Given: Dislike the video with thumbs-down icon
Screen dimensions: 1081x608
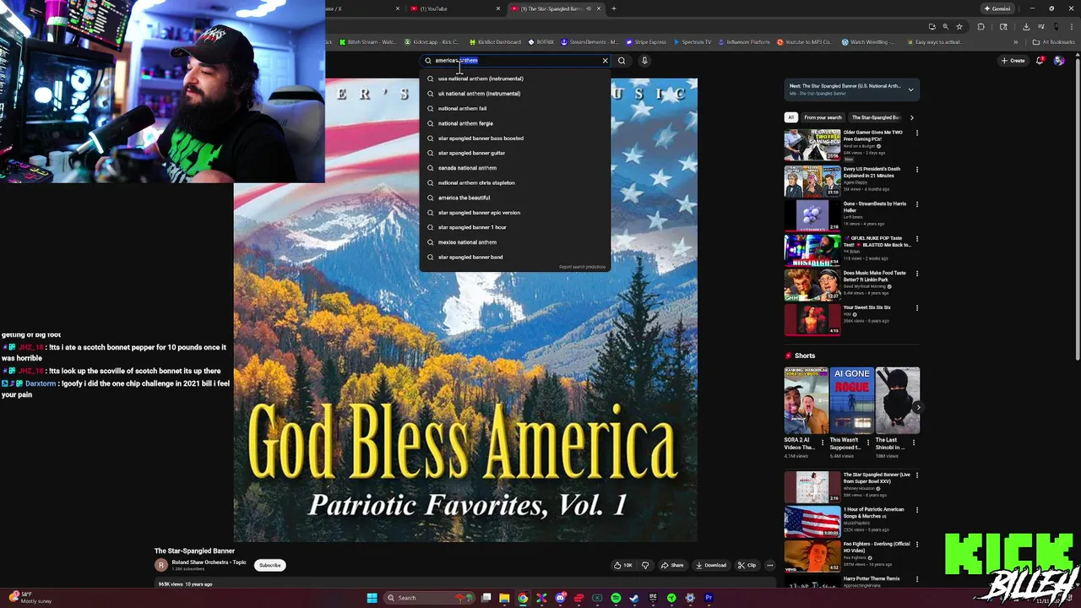Looking at the screenshot, I should point(645,565).
